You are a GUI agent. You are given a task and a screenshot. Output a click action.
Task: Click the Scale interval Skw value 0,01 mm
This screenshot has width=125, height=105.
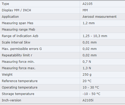pos(90,42)
